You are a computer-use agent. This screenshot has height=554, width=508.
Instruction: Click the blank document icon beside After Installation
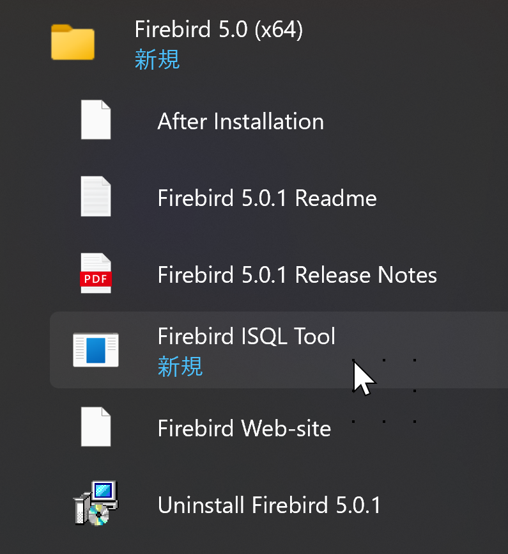pyautogui.click(x=96, y=120)
